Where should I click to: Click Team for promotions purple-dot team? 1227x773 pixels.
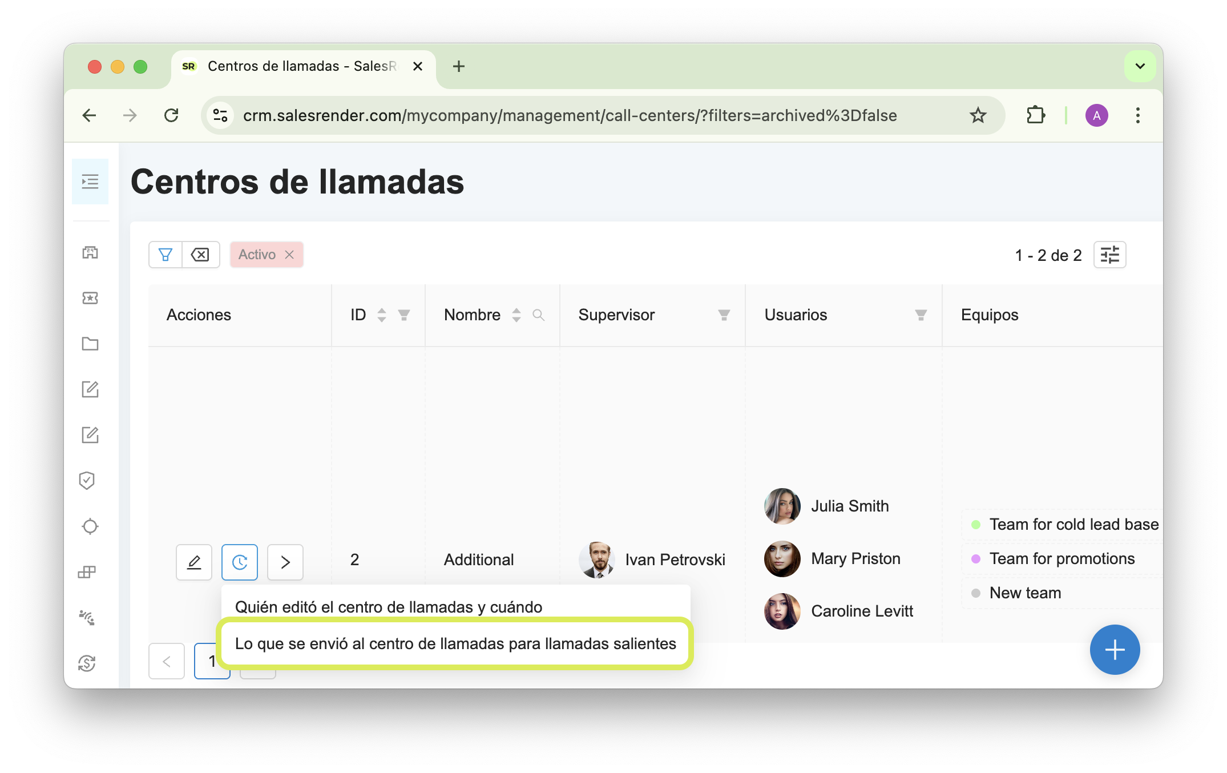coord(1061,558)
